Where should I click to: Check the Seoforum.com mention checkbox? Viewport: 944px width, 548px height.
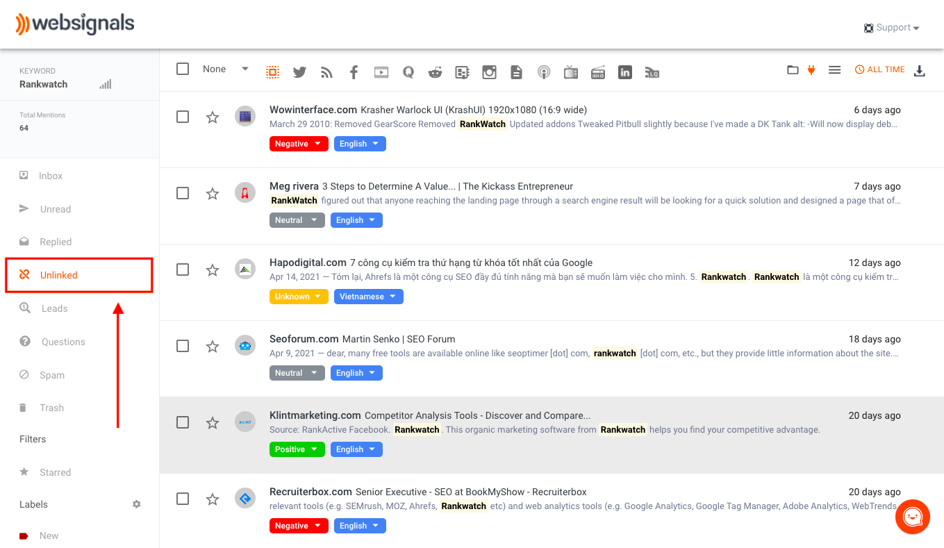(x=183, y=346)
